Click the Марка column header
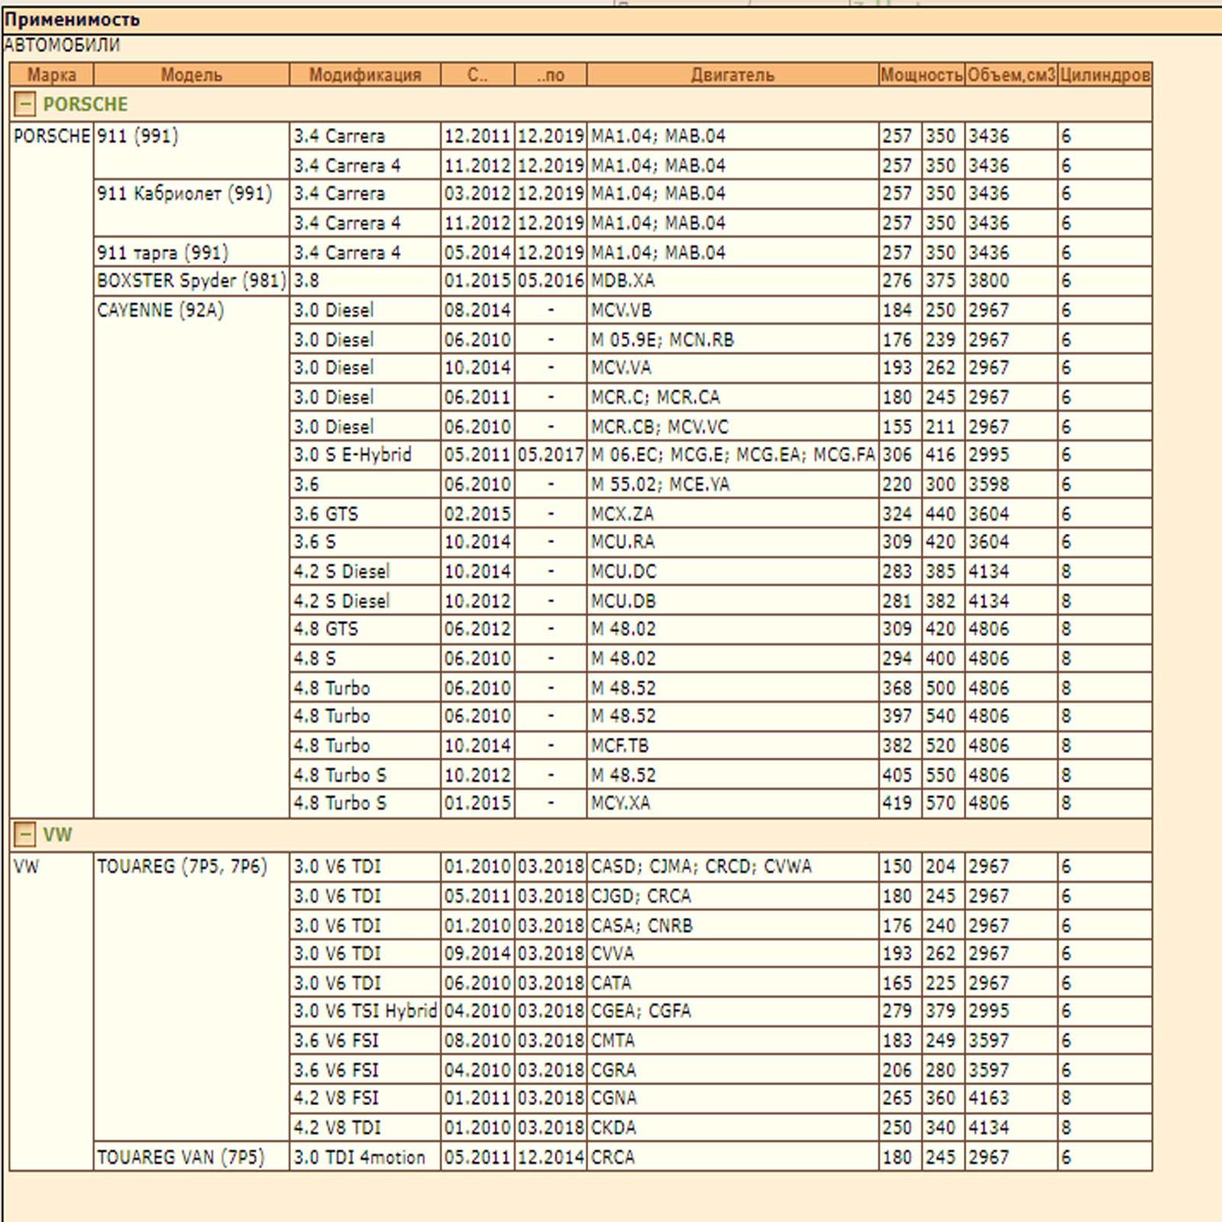1222x1222 pixels. [51, 75]
